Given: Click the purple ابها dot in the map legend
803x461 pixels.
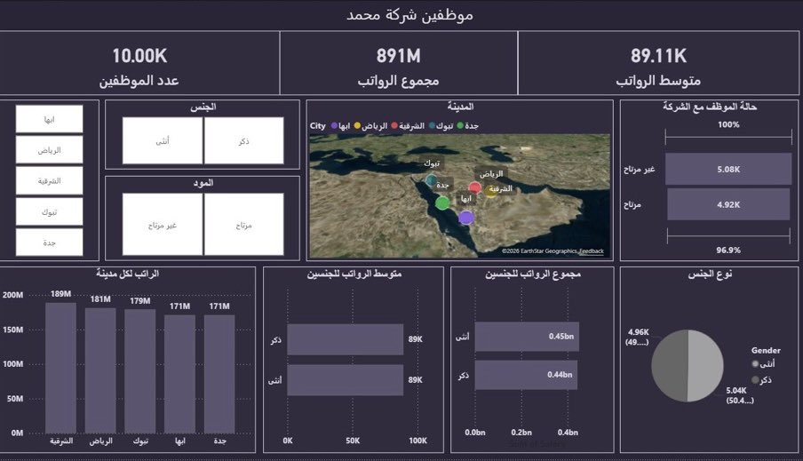Looking at the screenshot, I should tap(334, 125).
